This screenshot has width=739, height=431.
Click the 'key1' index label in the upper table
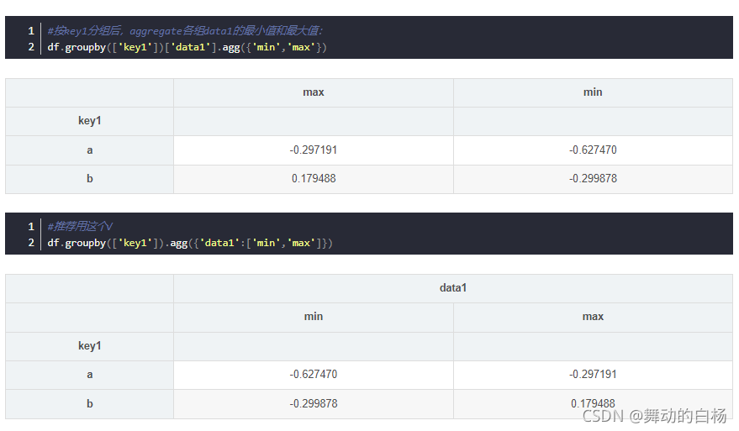90,121
